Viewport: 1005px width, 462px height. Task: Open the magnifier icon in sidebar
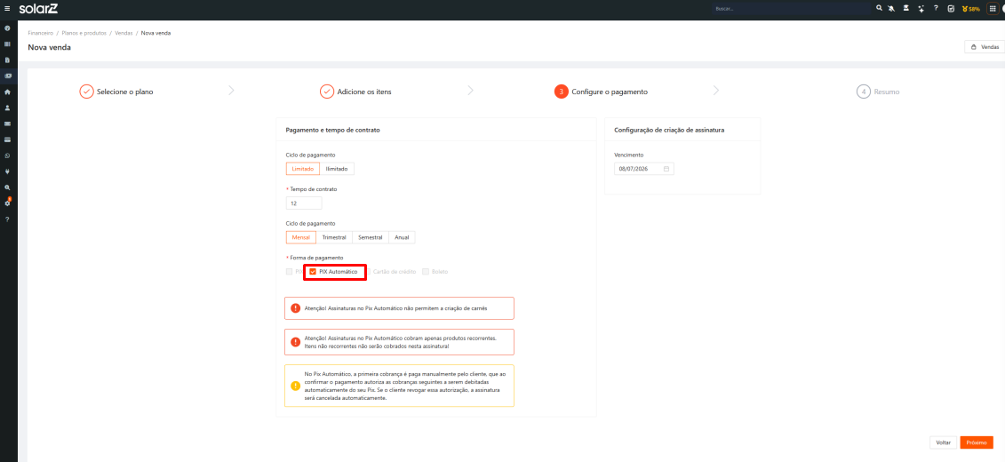pos(7,187)
